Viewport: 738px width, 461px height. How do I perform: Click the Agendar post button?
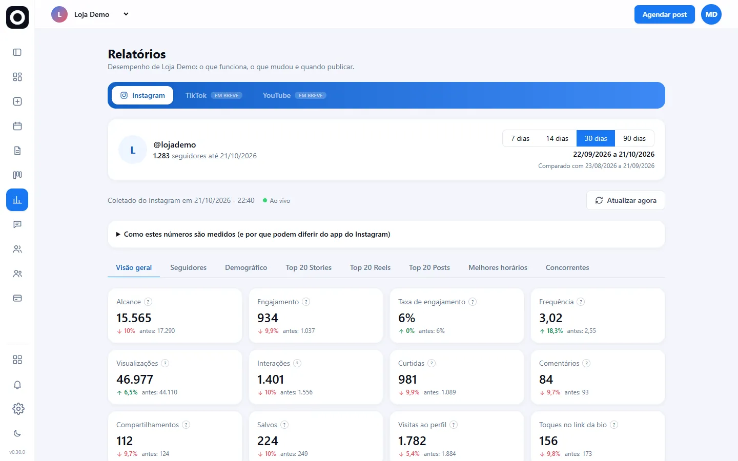point(665,14)
